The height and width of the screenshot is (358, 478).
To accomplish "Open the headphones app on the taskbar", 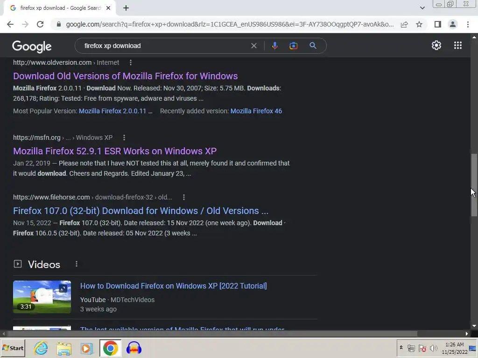I will pos(134,348).
